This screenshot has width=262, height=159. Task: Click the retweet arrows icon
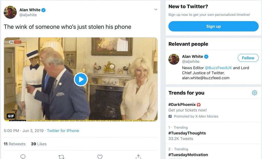click(x=61, y=156)
